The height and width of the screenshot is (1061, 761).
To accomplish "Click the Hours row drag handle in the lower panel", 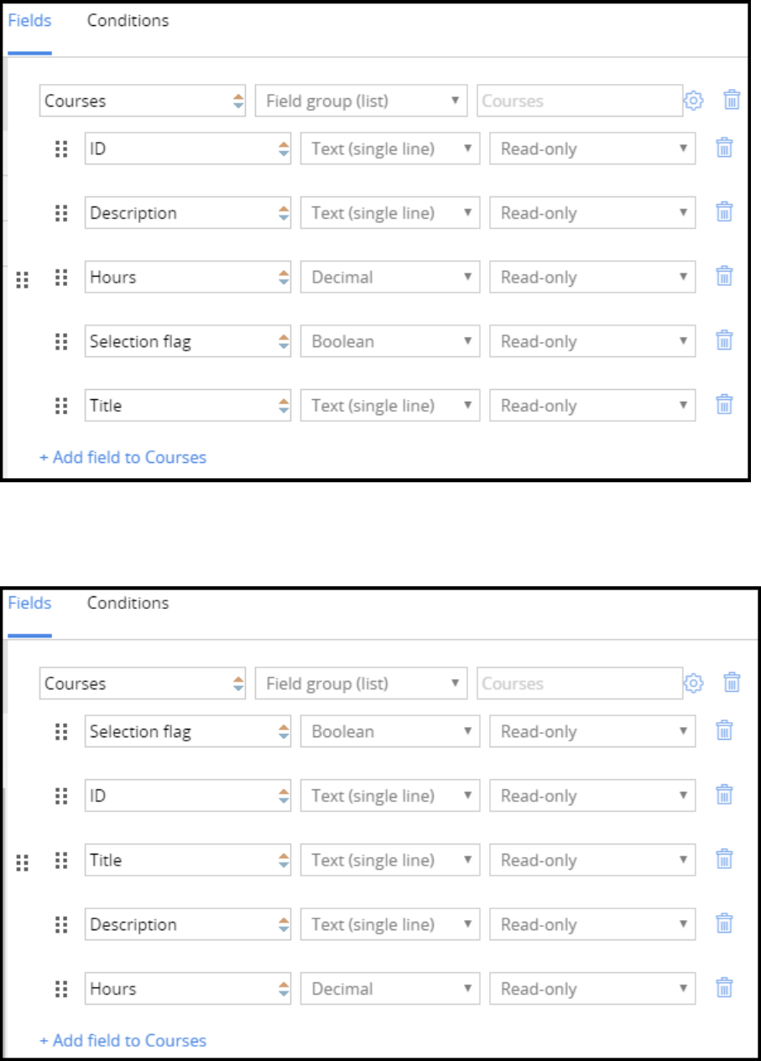I will point(60,989).
